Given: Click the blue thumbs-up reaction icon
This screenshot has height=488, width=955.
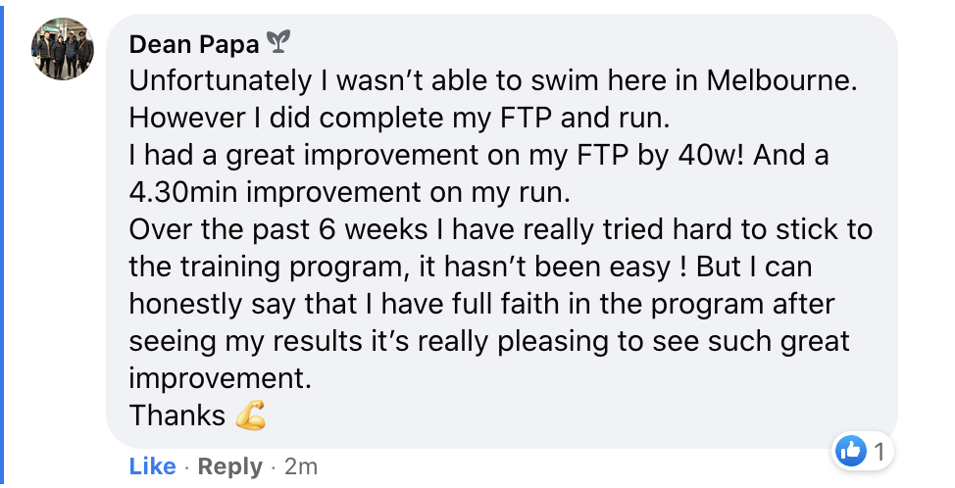Looking at the screenshot, I should click(848, 452).
